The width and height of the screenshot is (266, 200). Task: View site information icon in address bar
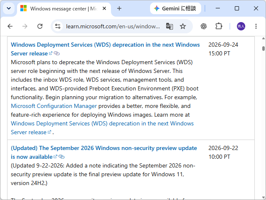click(58, 26)
